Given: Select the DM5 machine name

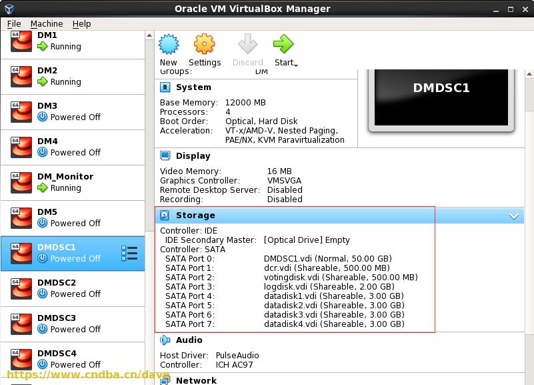Looking at the screenshot, I should coord(47,212).
